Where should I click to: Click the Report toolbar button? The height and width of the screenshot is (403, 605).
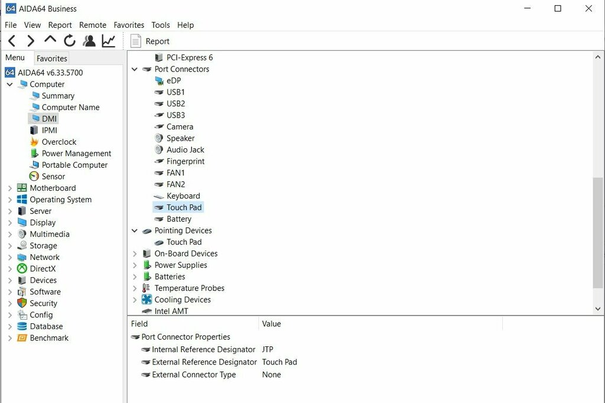(x=150, y=41)
